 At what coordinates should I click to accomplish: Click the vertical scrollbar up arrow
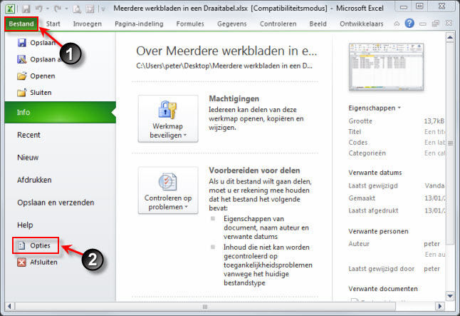tap(450, 38)
